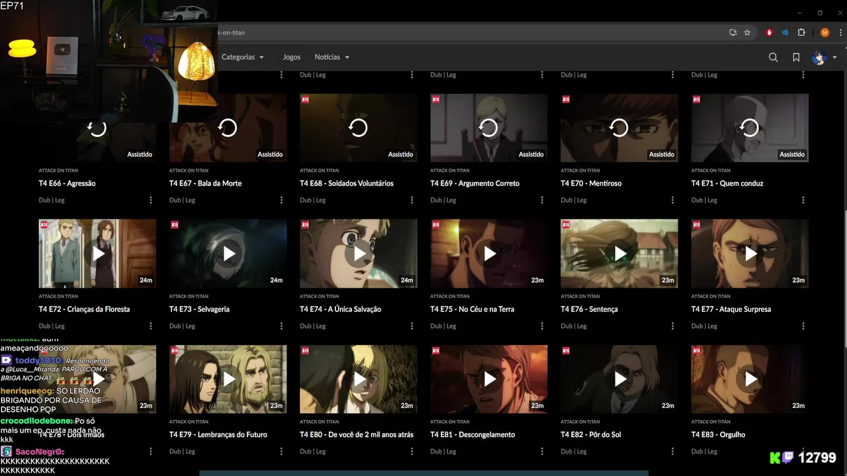Play episode E73 Selvageria
This screenshot has width=847, height=476.
pyautogui.click(x=228, y=254)
